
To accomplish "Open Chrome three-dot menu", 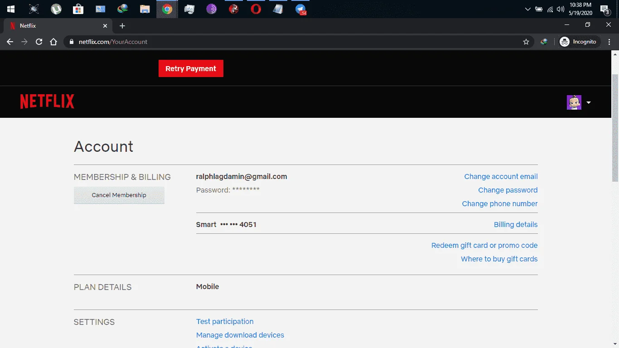I will [x=609, y=42].
